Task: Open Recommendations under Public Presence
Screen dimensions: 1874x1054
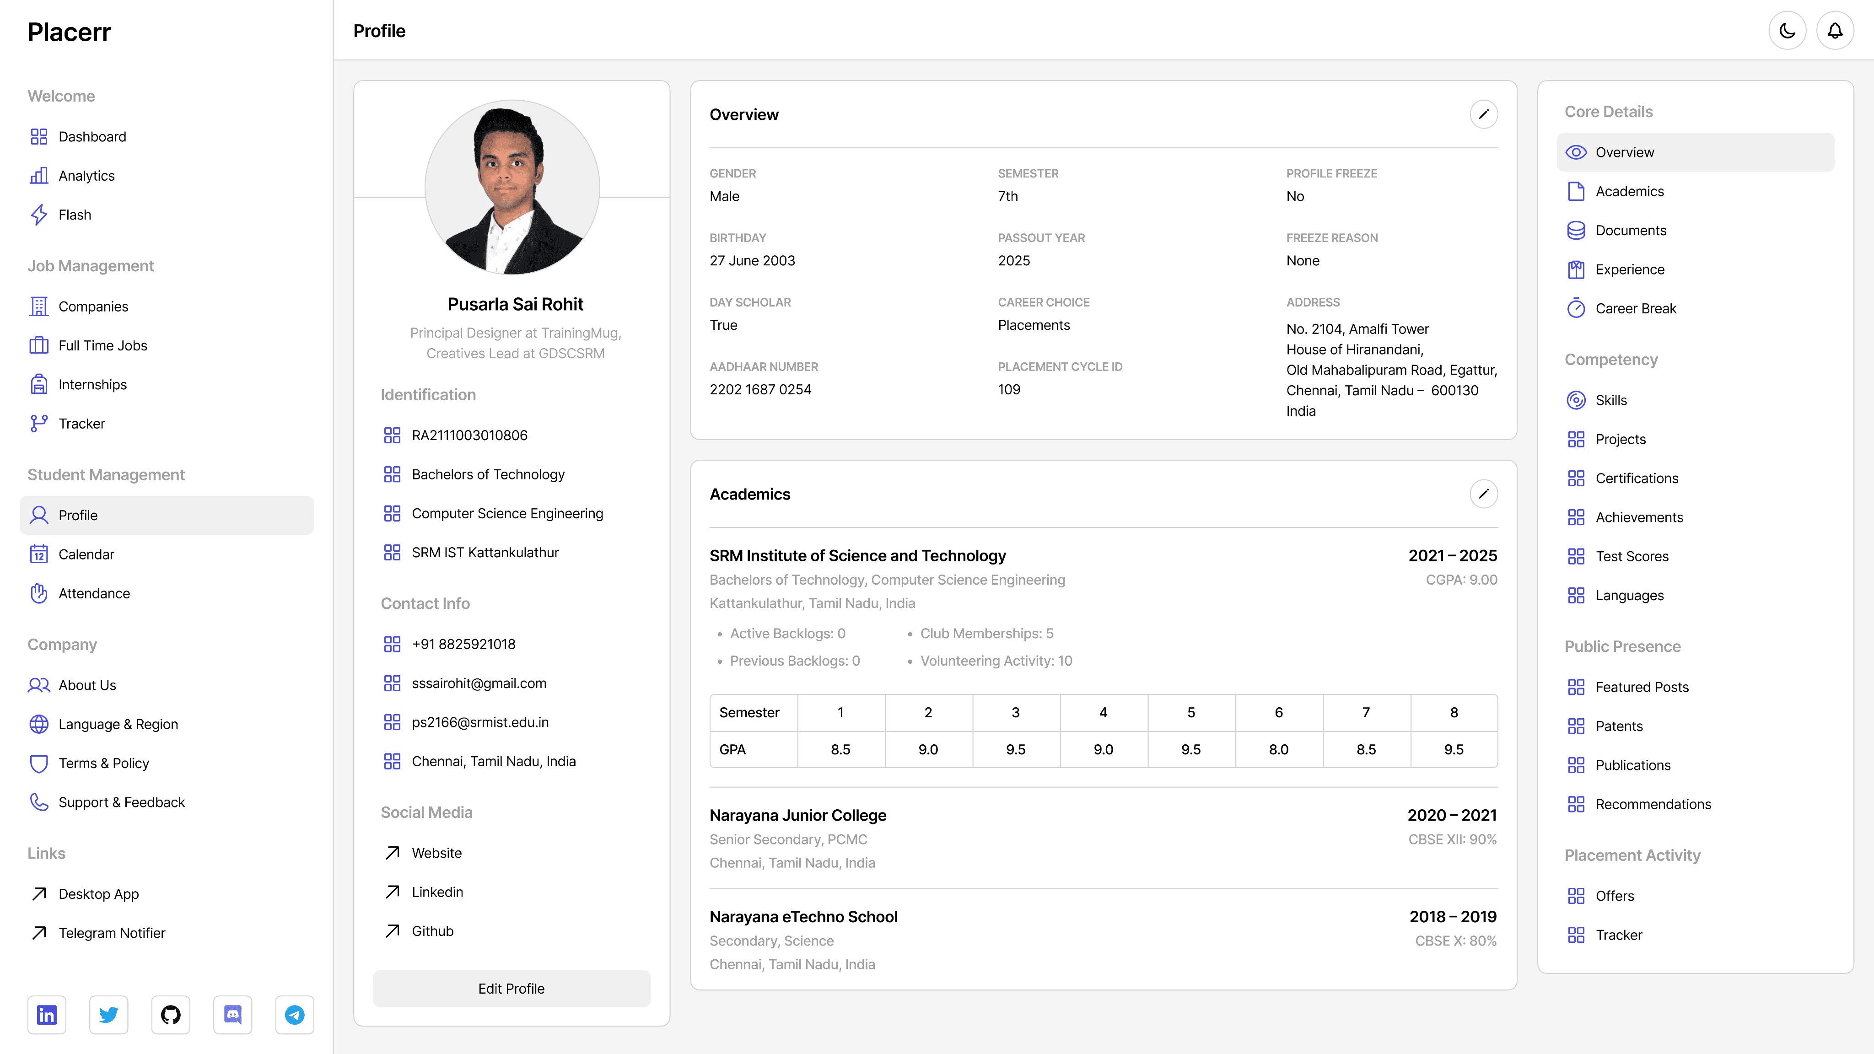Action: (1696, 804)
